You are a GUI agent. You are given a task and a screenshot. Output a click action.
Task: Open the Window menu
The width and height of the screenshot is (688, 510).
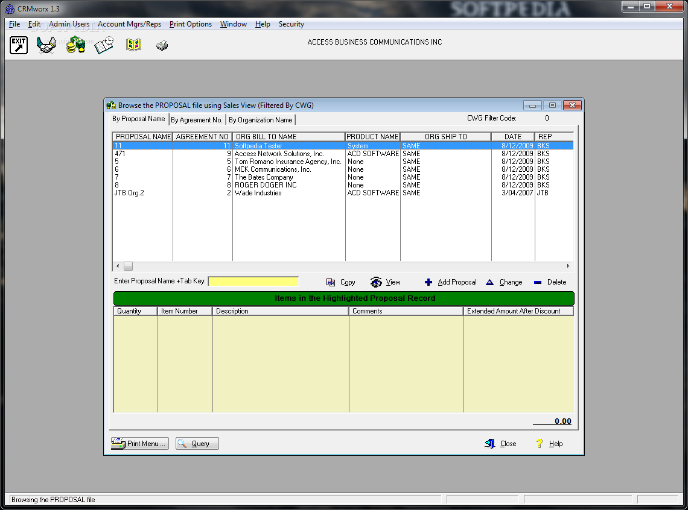234,24
